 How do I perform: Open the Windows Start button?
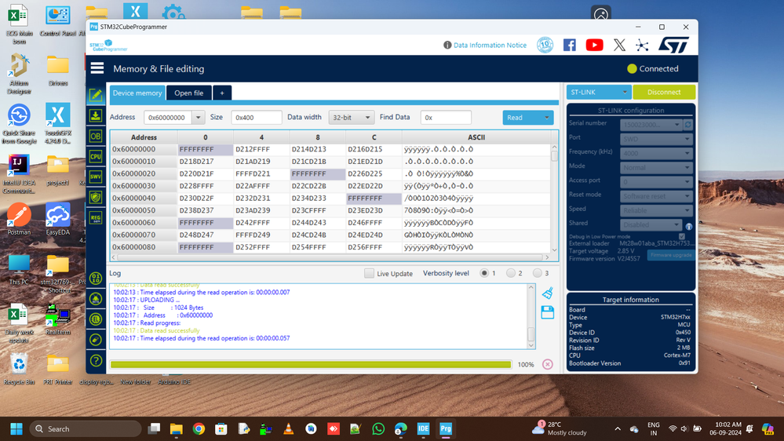tap(16, 429)
